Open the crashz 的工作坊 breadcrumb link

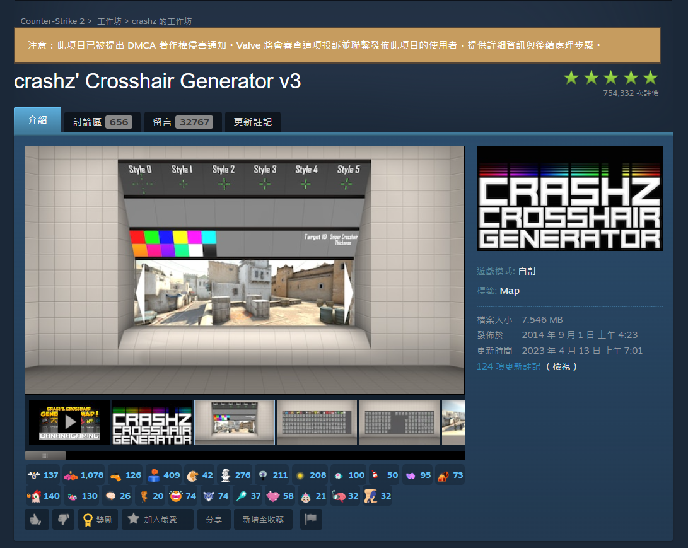point(162,21)
